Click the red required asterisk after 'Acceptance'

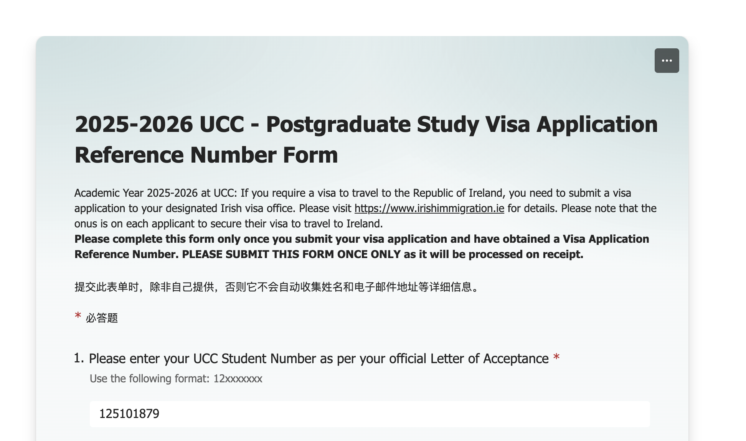coord(556,358)
